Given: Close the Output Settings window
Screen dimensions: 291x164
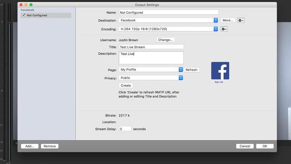Looking at the screenshot, I should point(21,5).
